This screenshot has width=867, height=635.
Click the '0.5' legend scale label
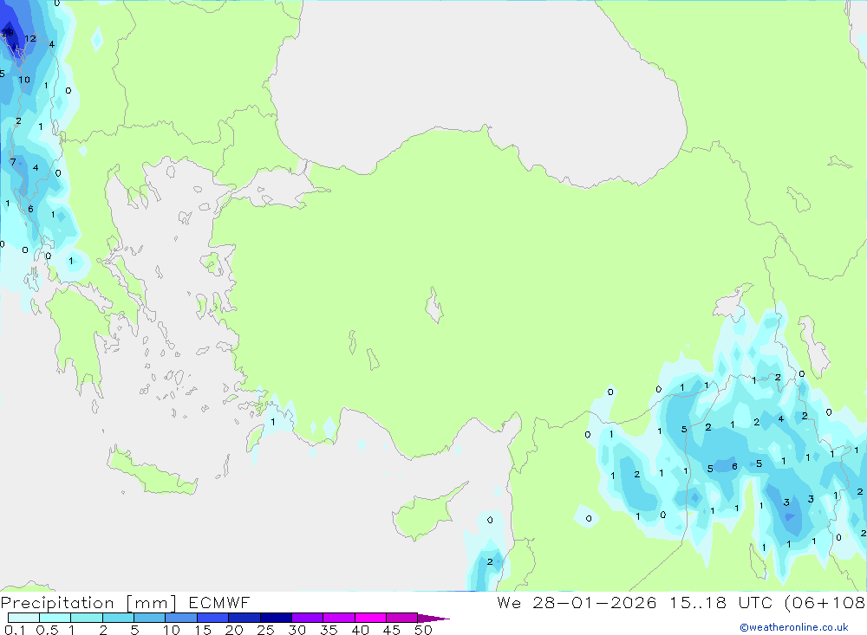click(x=47, y=630)
